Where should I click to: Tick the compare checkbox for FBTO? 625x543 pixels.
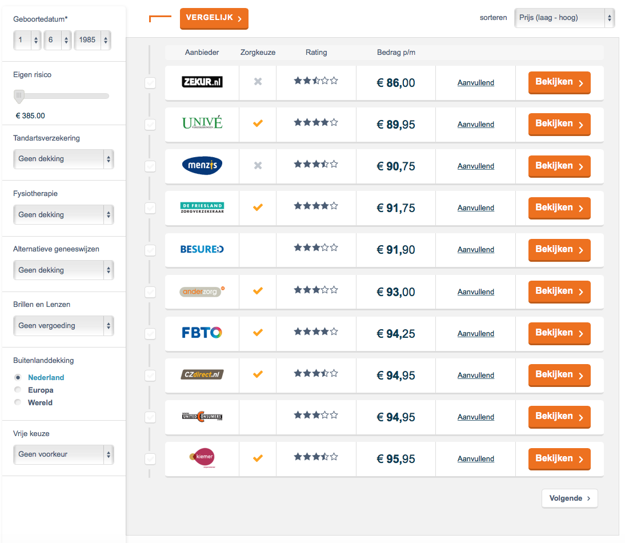150,334
